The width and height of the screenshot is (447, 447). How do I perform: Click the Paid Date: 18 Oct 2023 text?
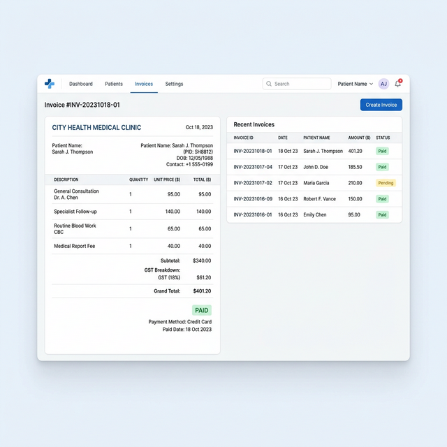187,330
